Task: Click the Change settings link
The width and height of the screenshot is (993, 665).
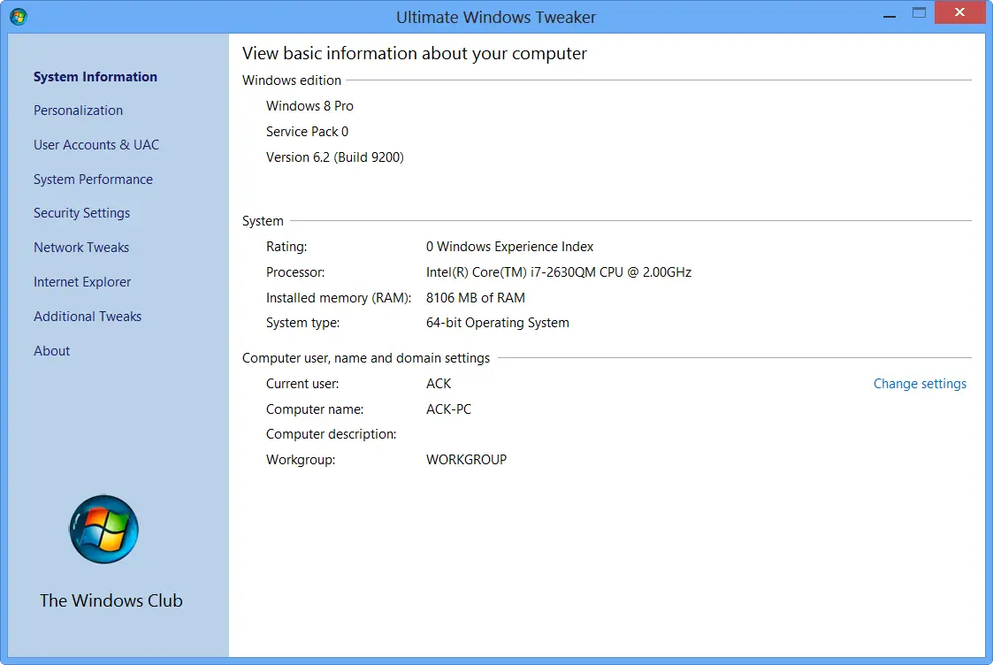Action: pyautogui.click(x=920, y=384)
